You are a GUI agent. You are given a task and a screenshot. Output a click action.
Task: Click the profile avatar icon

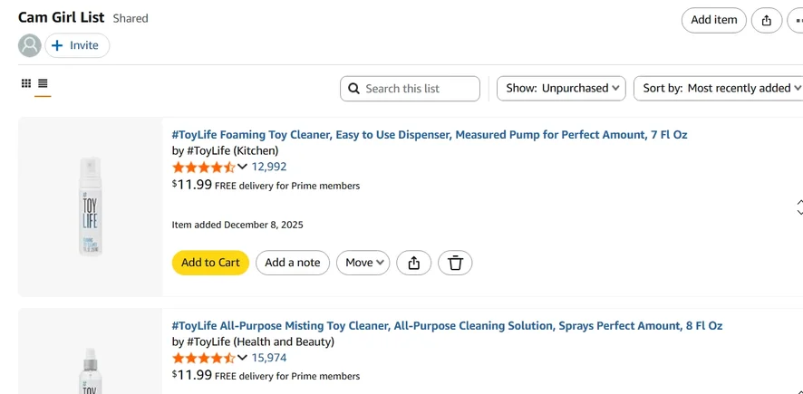[x=30, y=45]
